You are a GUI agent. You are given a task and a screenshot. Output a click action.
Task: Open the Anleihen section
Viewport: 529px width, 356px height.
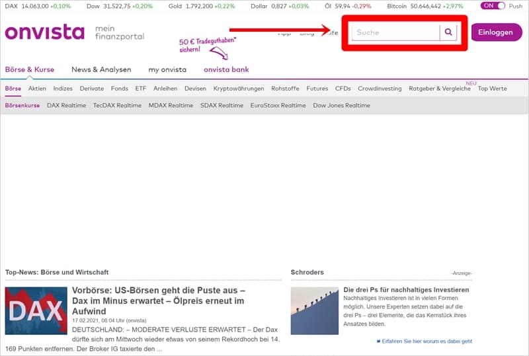click(x=165, y=89)
